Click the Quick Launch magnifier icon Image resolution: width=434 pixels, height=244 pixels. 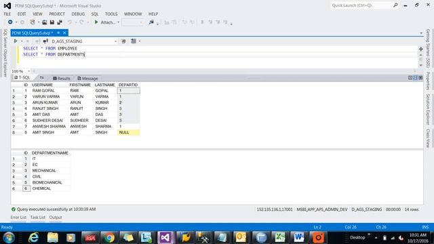click(x=395, y=5)
